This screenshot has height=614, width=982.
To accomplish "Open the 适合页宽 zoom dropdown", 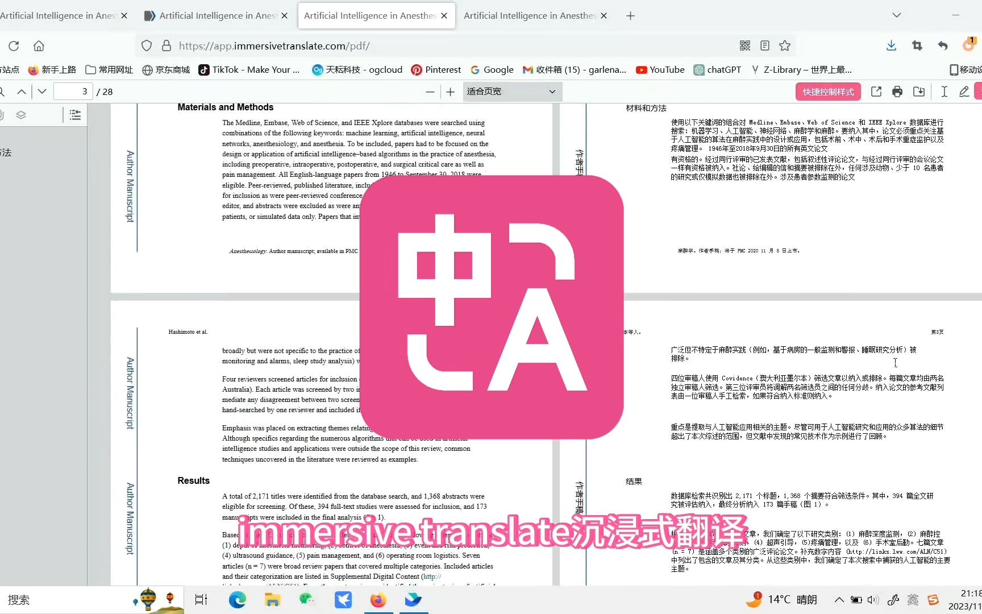I will pos(512,92).
